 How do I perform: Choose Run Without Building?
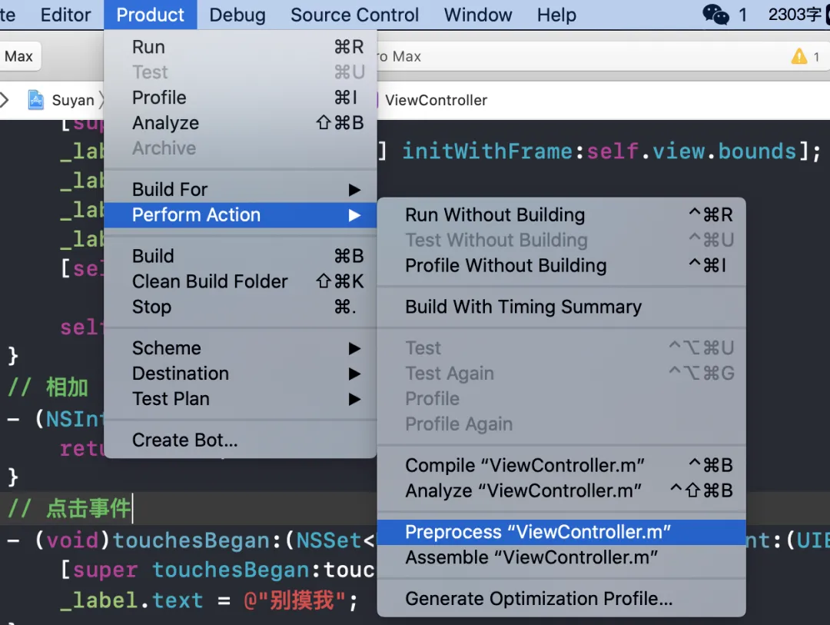coord(495,215)
